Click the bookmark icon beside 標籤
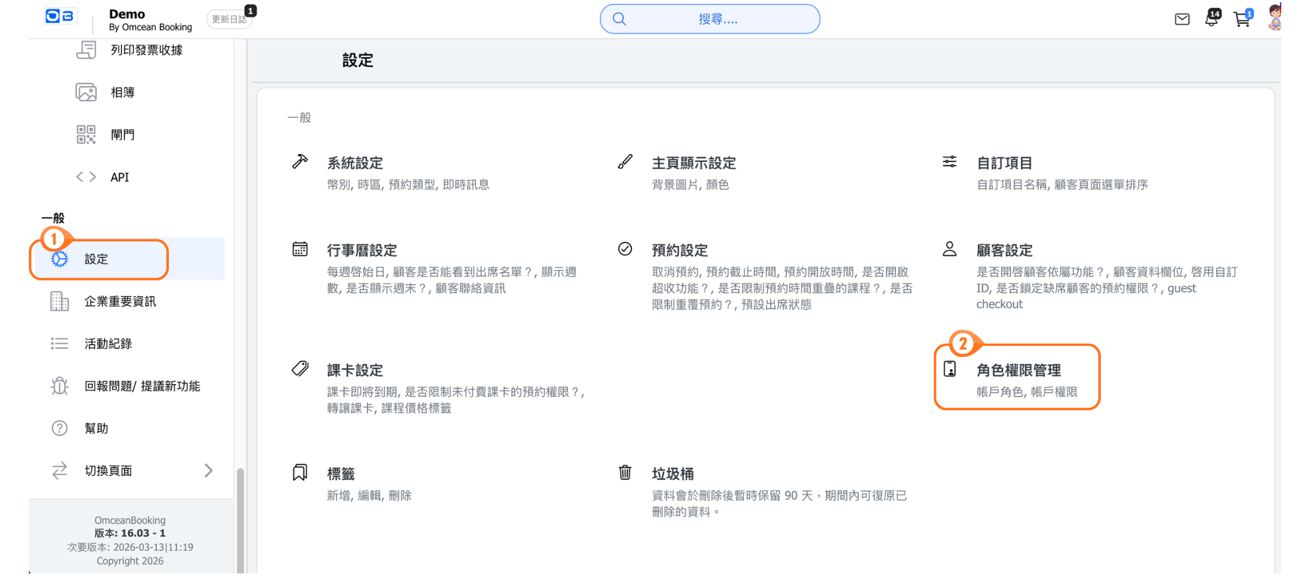The width and height of the screenshot is (1310, 576). click(300, 472)
